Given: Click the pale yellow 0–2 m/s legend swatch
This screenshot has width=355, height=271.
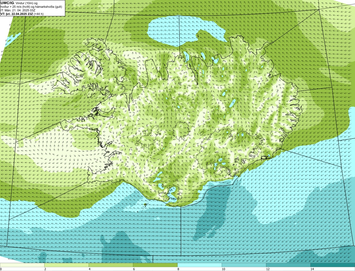Looking at the screenshot, I should click(x=22, y=265).
